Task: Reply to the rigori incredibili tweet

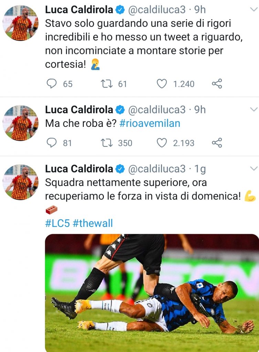Action: (51, 84)
